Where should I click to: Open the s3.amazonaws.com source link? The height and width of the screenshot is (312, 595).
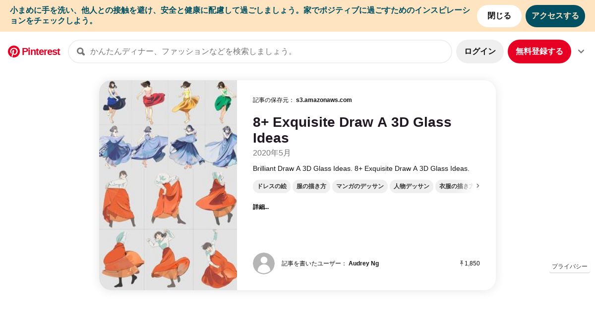coord(324,100)
